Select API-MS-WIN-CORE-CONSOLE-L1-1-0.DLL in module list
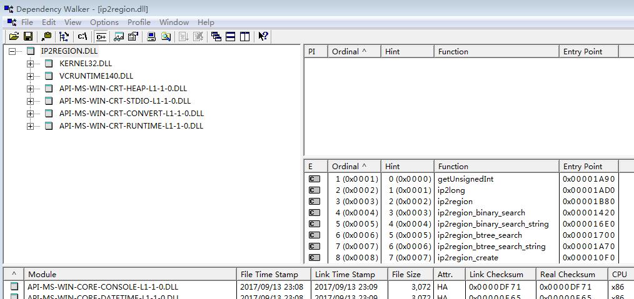The image size is (634, 299). point(103,287)
